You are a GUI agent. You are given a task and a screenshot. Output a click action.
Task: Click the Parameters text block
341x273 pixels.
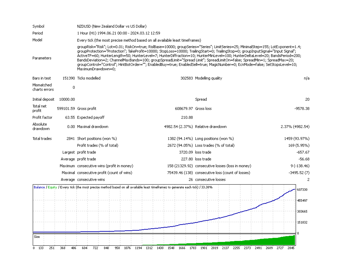pos(189,58)
